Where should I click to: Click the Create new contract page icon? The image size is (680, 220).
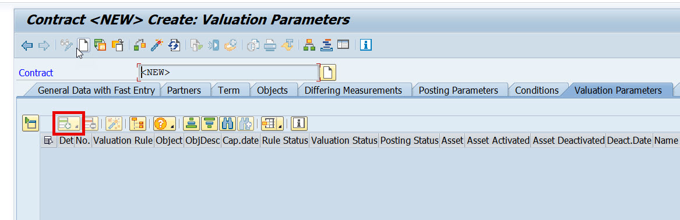[83, 45]
